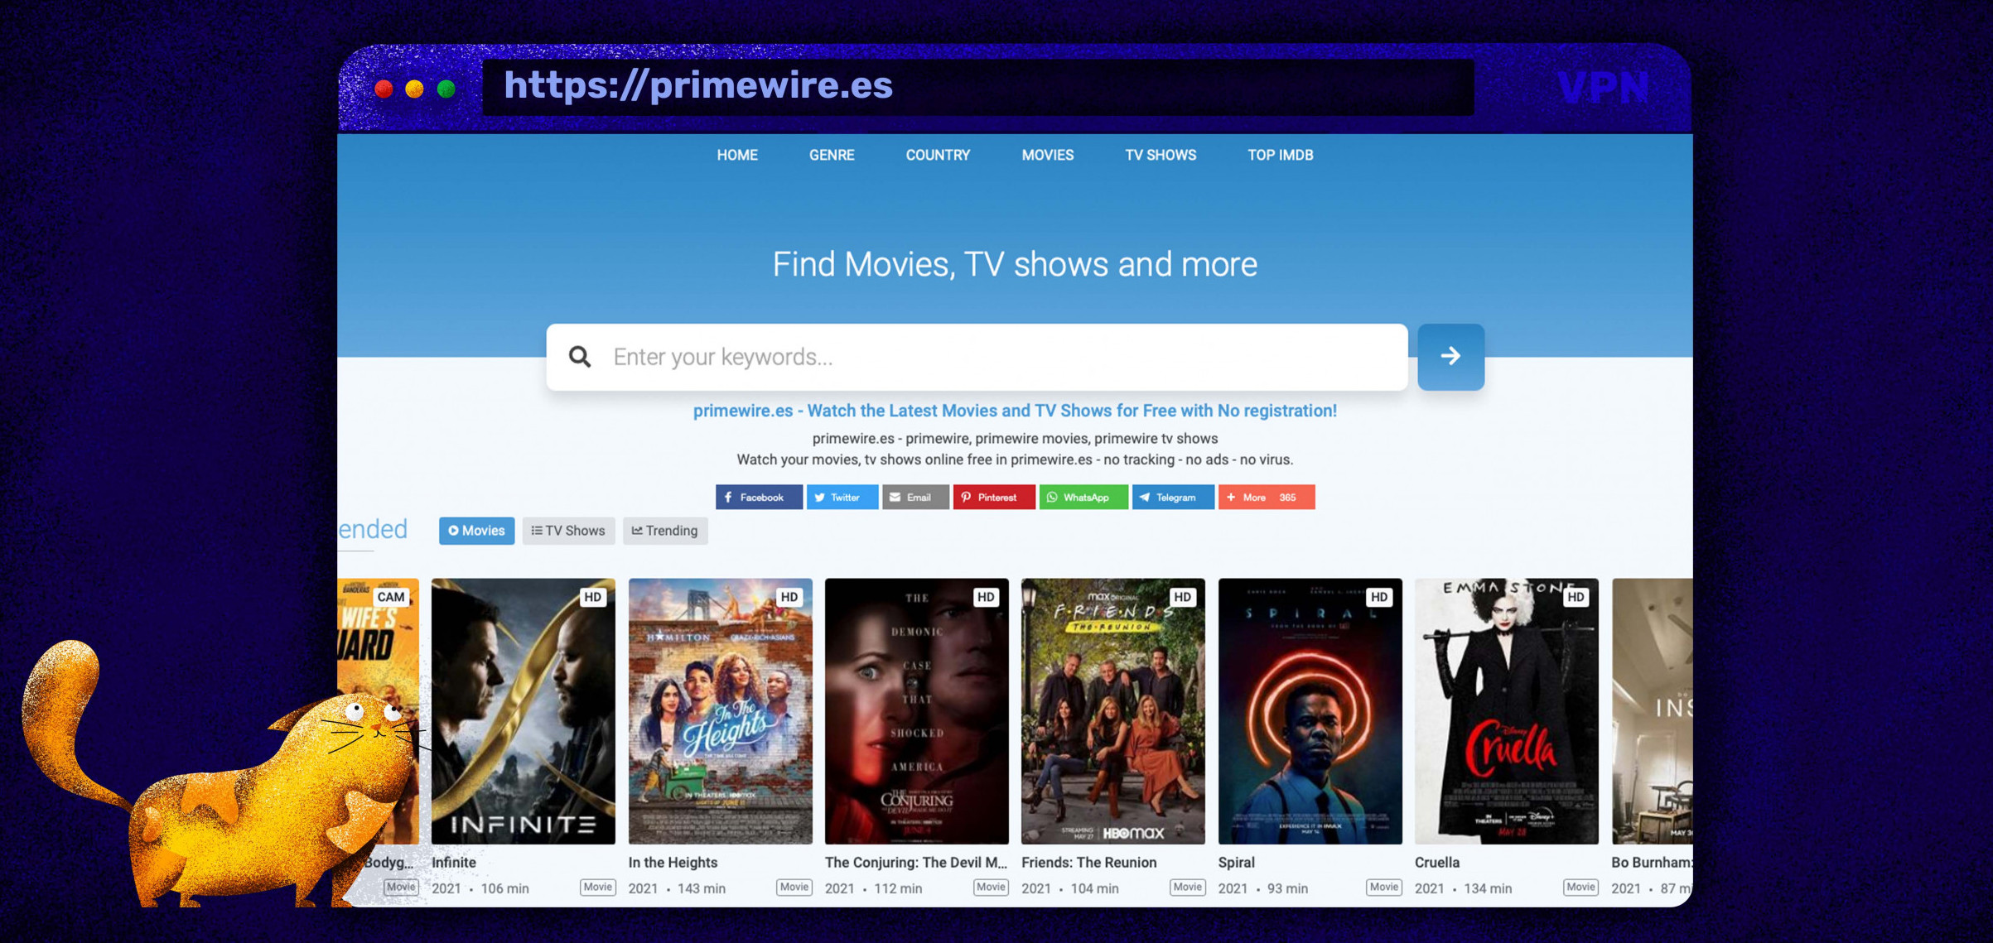Click the Movie tag under In the Heights
The height and width of the screenshot is (943, 1993).
coord(794,887)
